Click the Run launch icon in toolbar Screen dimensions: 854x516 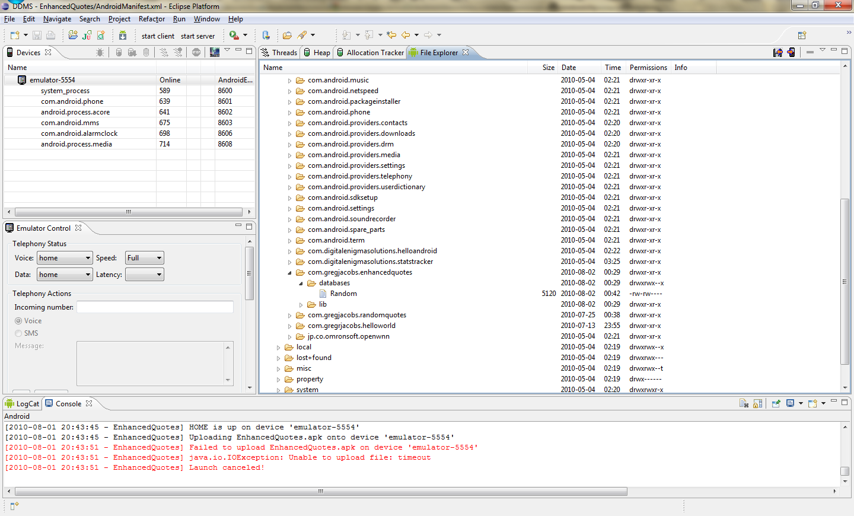click(234, 36)
